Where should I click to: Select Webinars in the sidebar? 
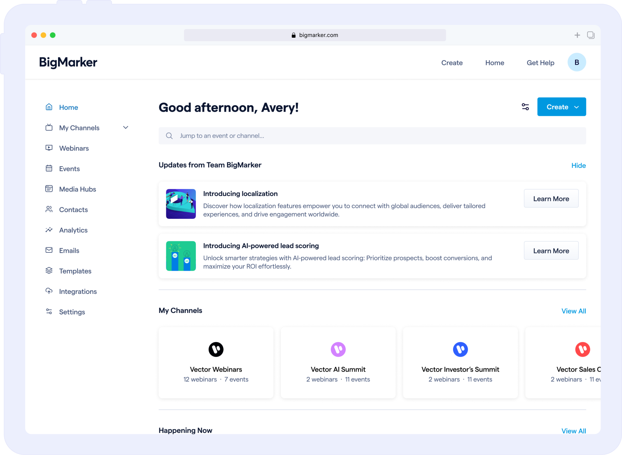pyautogui.click(x=74, y=148)
